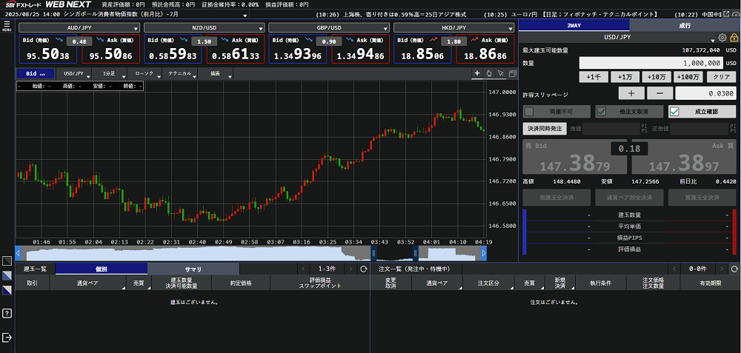Select the crosshair plus tool above chart
The image size is (741, 353).
click(x=477, y=73)
